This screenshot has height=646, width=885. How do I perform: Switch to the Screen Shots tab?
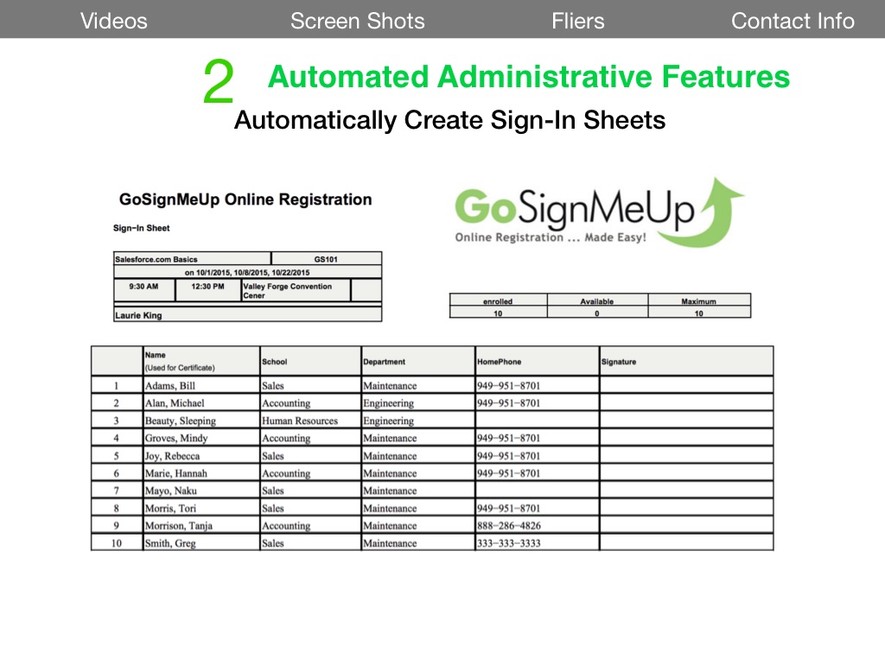[357, 21]
